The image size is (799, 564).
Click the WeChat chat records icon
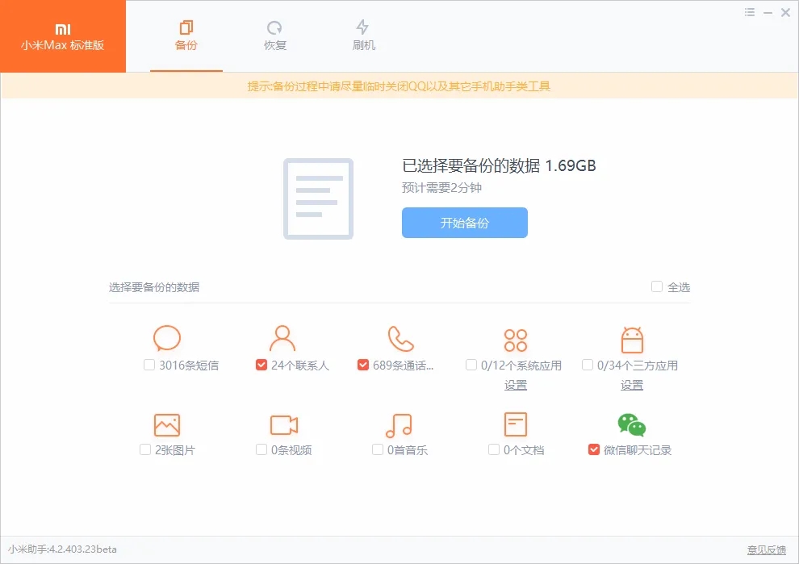point(631,423)
